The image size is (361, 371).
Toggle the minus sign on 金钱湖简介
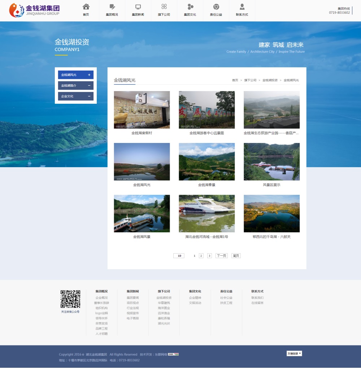pyautogui.click(x=89, y=85)
